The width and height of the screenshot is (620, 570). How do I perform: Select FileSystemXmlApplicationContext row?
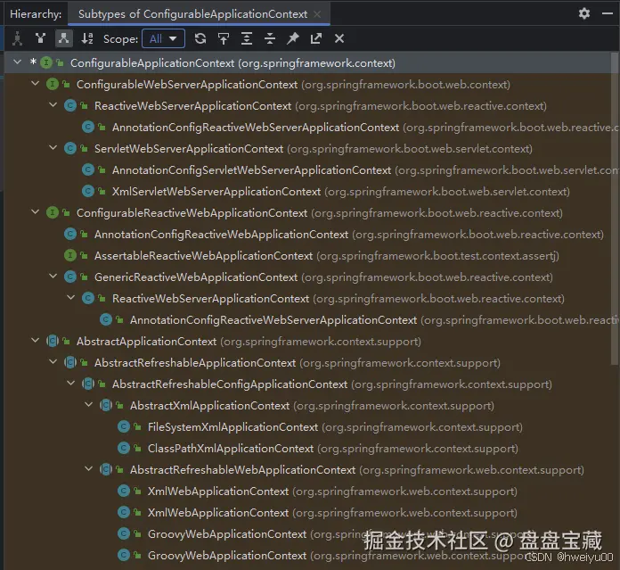(x=307, y=426)
